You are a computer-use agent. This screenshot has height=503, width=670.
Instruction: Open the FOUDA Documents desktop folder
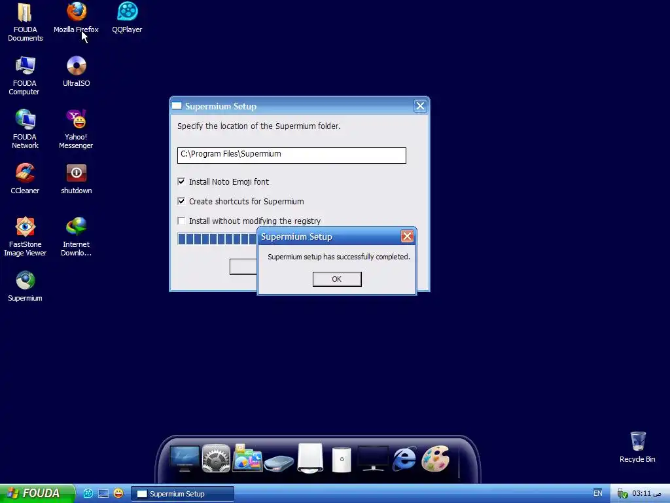point(25,22)
